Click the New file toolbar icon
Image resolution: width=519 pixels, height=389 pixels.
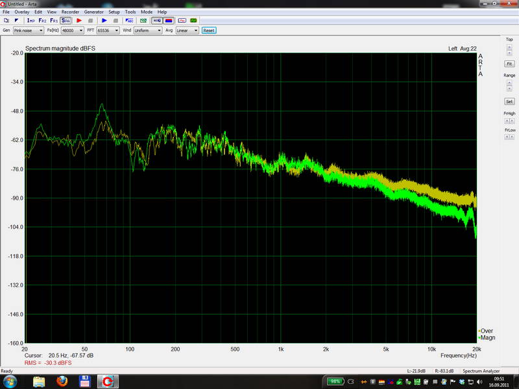(x=6, y=21)
